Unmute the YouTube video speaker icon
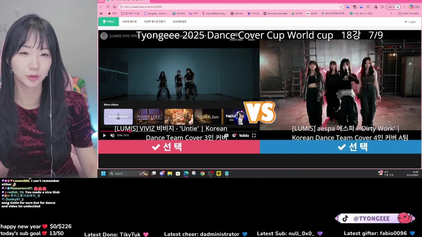422x237 pixels. (x=112, y=135)
